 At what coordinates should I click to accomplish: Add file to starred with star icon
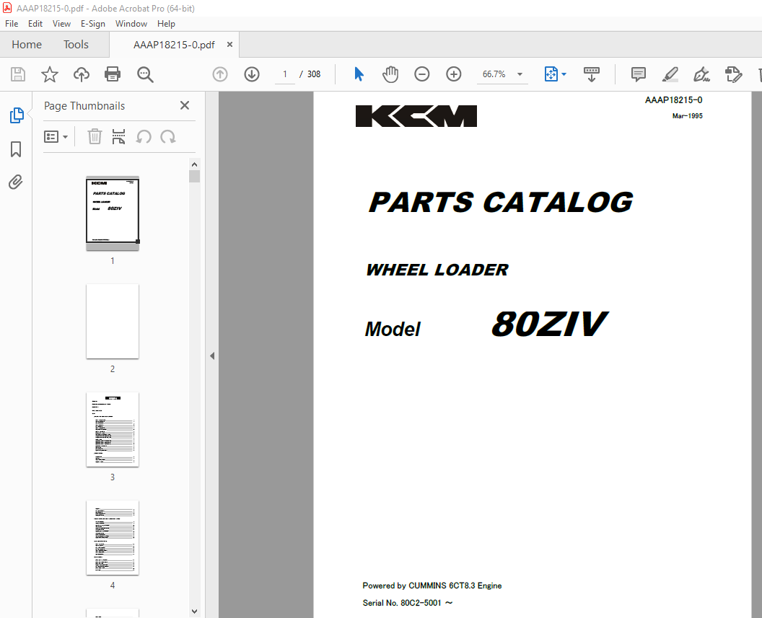[x=50, y=74]
